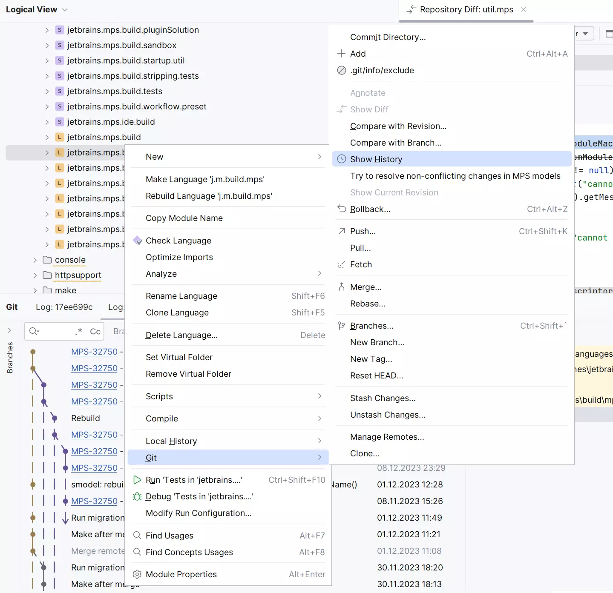613x593 pixels.
Task: Select Stash Changes... menu entry
Action: pyautogui.click(x=383, y=398)
